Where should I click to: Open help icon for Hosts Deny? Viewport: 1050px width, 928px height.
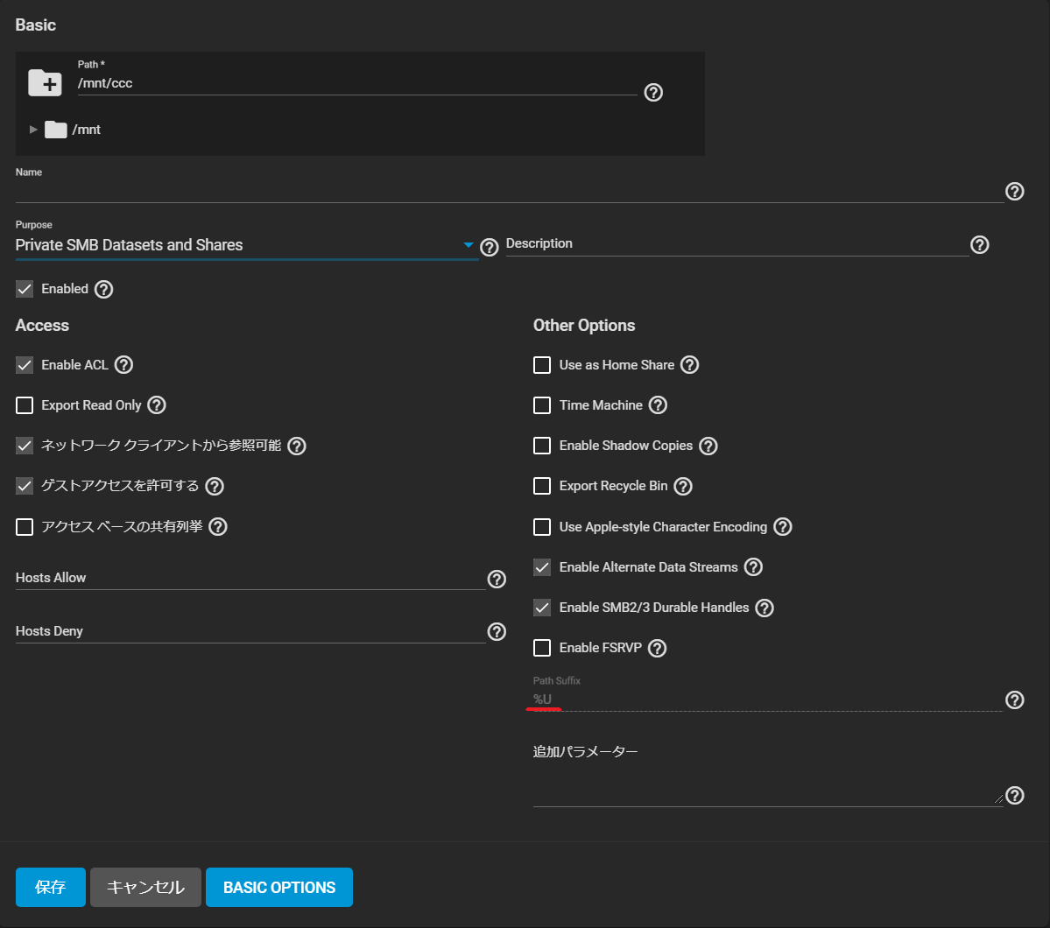(x=497, y=631)
